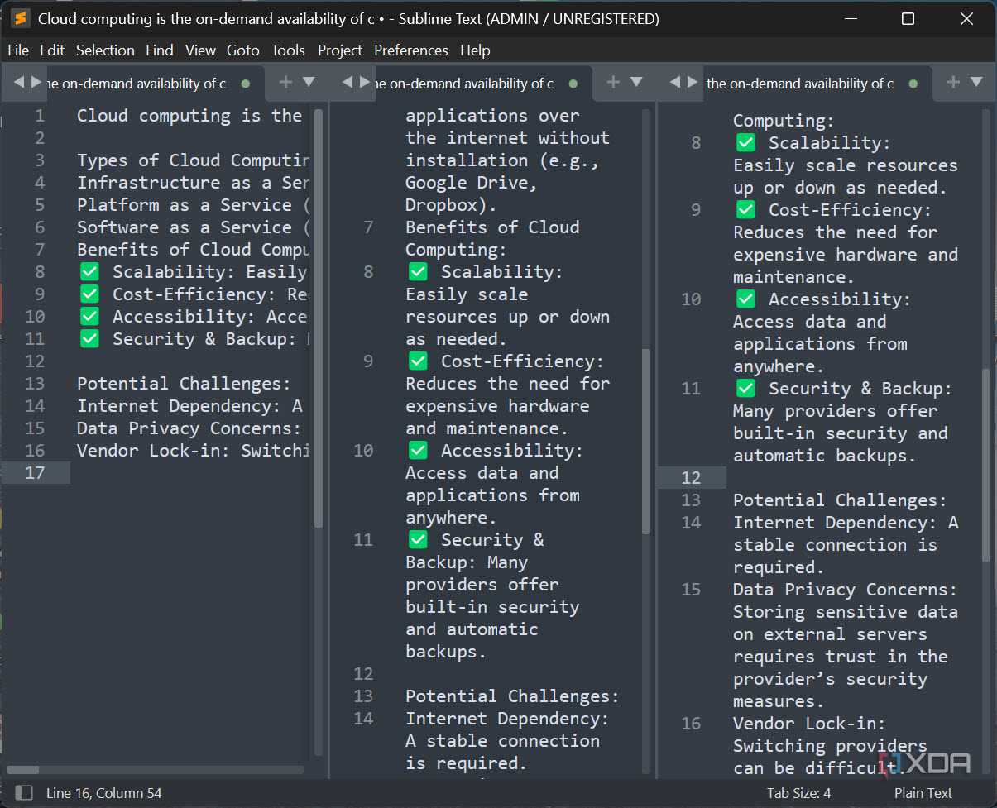
Task: Change Plain Text syntax setting
Action: 923,793
